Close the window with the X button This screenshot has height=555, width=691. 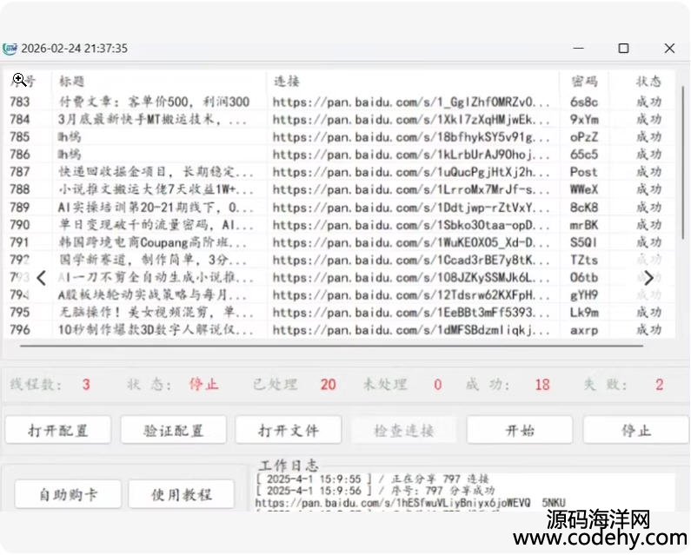[x=668, y=49]
